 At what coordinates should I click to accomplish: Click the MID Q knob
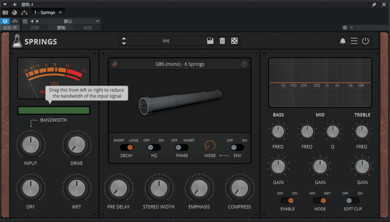[333, 131]
